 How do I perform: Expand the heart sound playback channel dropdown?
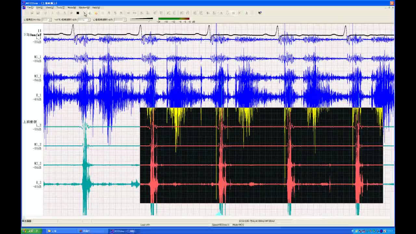click(50, 20)
